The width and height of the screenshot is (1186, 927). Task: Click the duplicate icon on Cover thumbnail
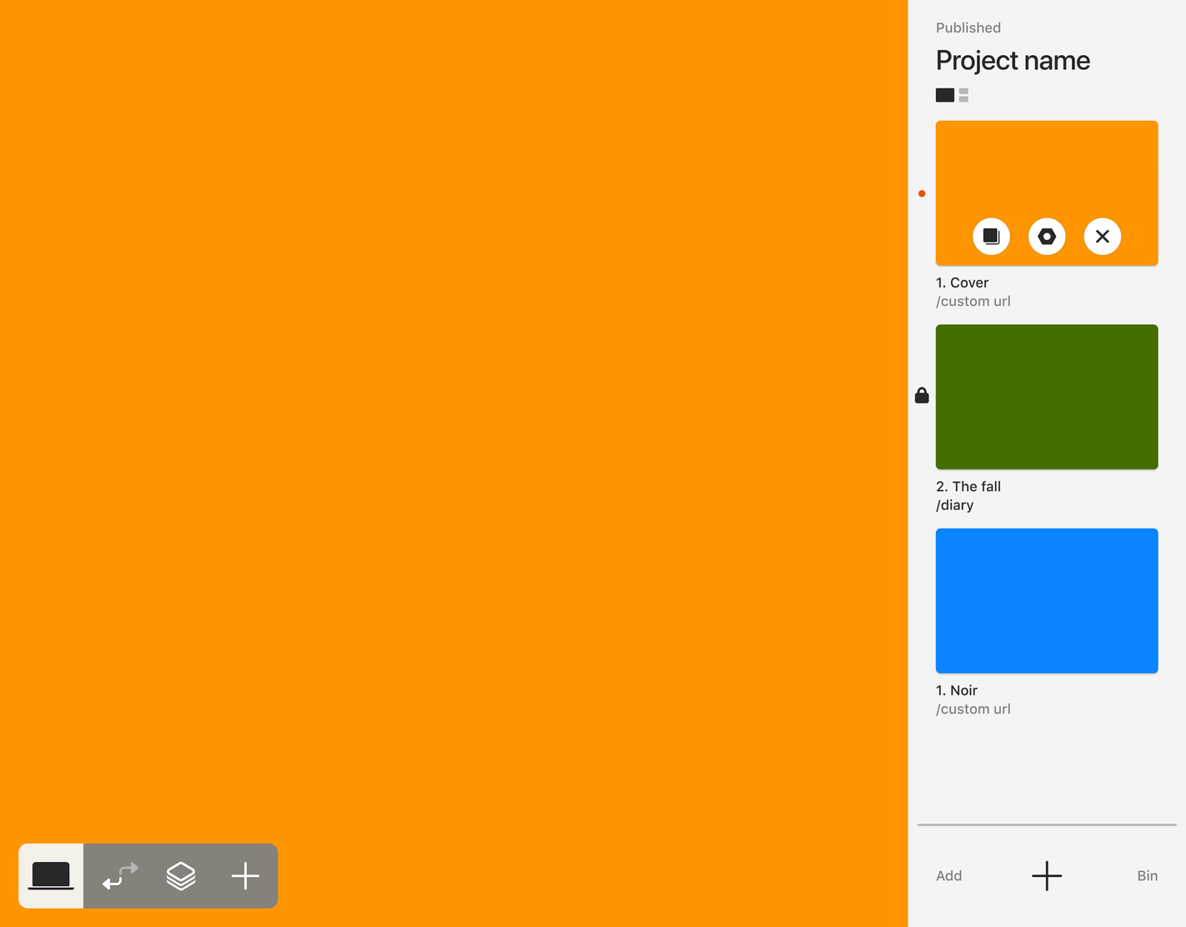point(991,236)
